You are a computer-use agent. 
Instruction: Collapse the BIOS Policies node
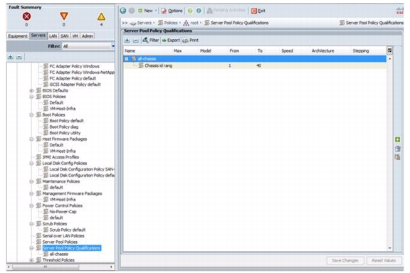(x=31, y=97)
